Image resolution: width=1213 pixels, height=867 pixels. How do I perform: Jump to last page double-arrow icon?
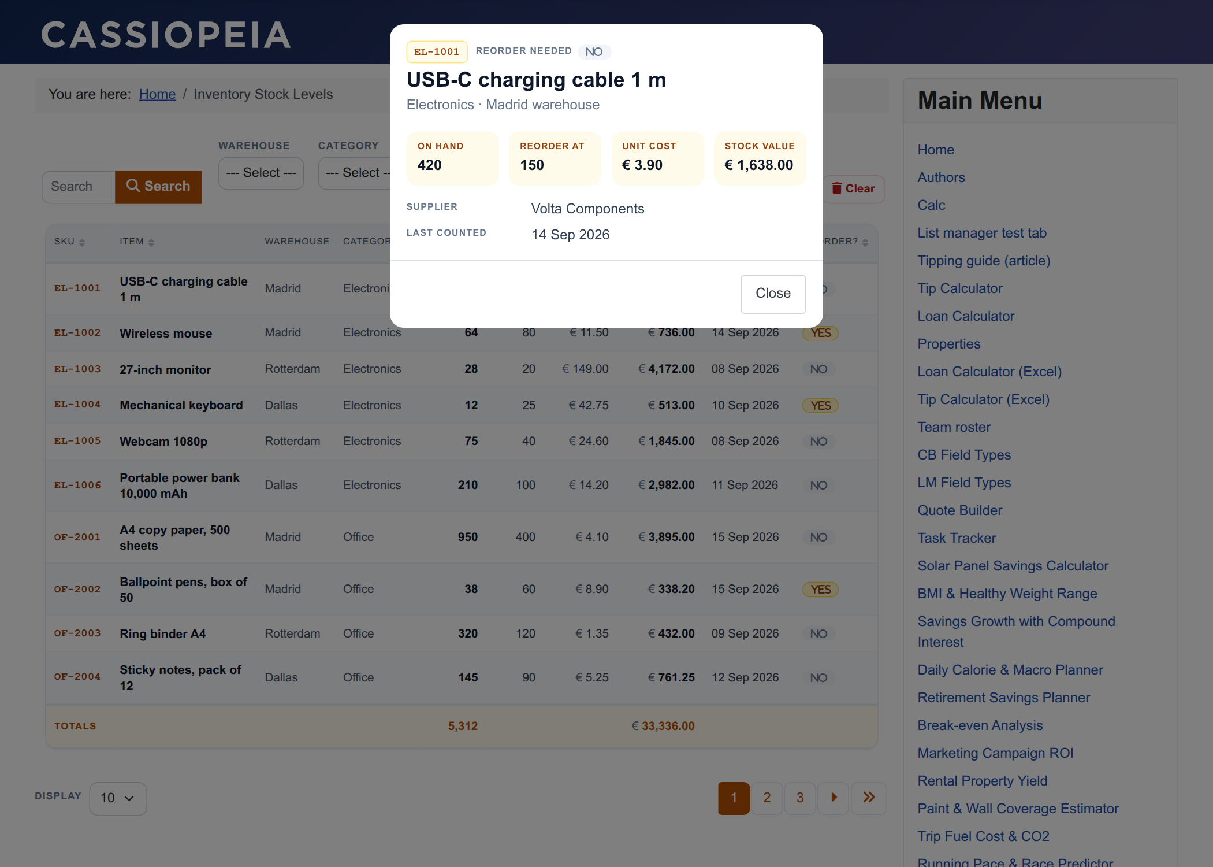[x=869, y=798]
